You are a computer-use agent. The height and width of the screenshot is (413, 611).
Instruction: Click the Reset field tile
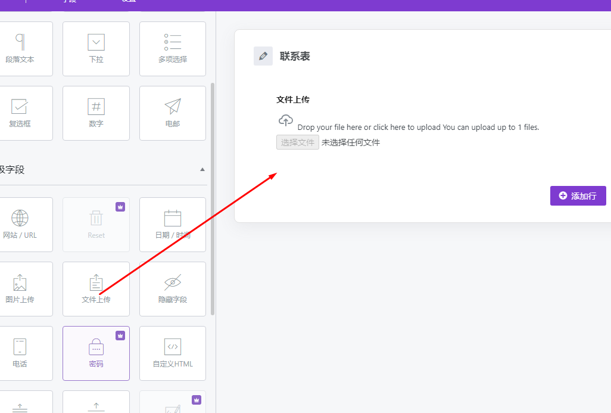(96, 225)
